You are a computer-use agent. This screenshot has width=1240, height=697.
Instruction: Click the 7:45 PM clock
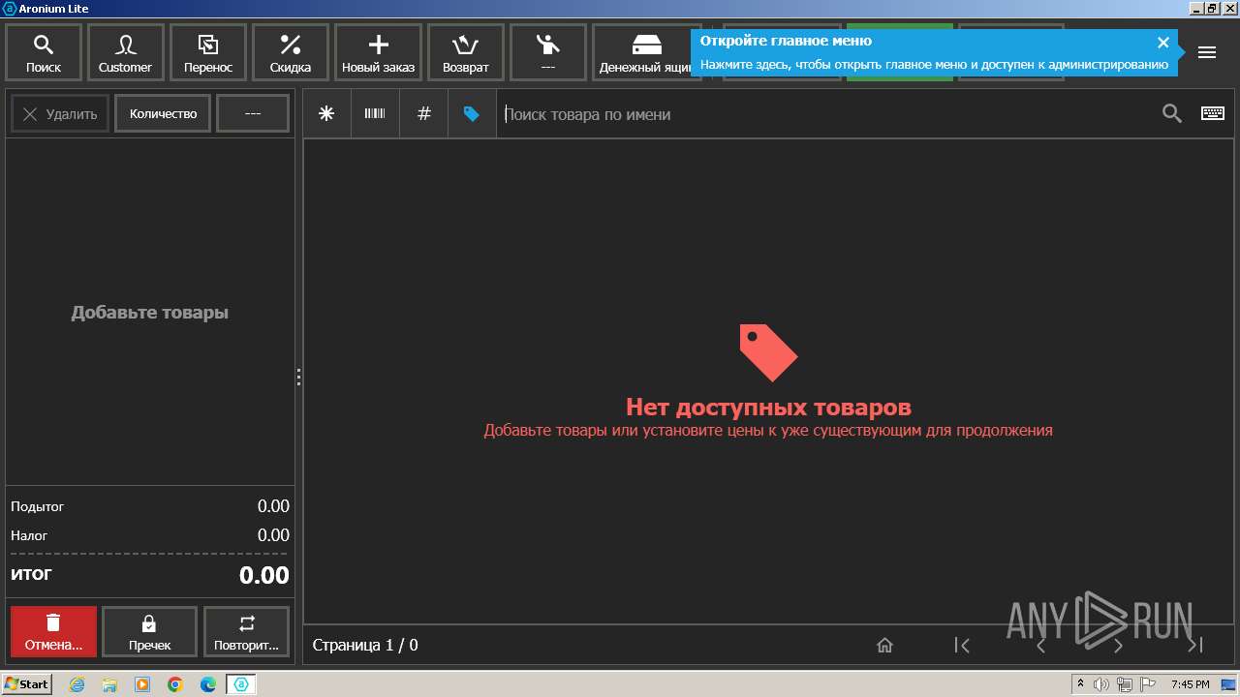[1191, 684]
